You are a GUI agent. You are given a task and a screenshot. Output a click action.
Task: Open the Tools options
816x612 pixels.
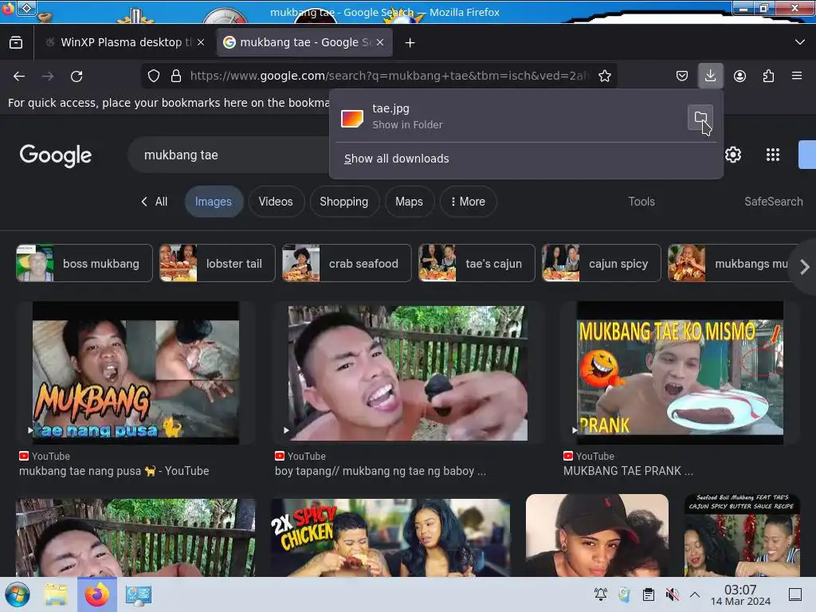point(641,202)
